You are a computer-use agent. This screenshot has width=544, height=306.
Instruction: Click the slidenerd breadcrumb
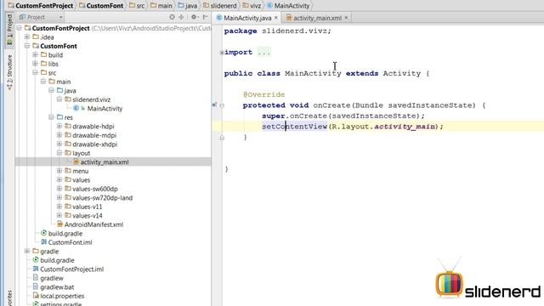(x=220, y=6)
